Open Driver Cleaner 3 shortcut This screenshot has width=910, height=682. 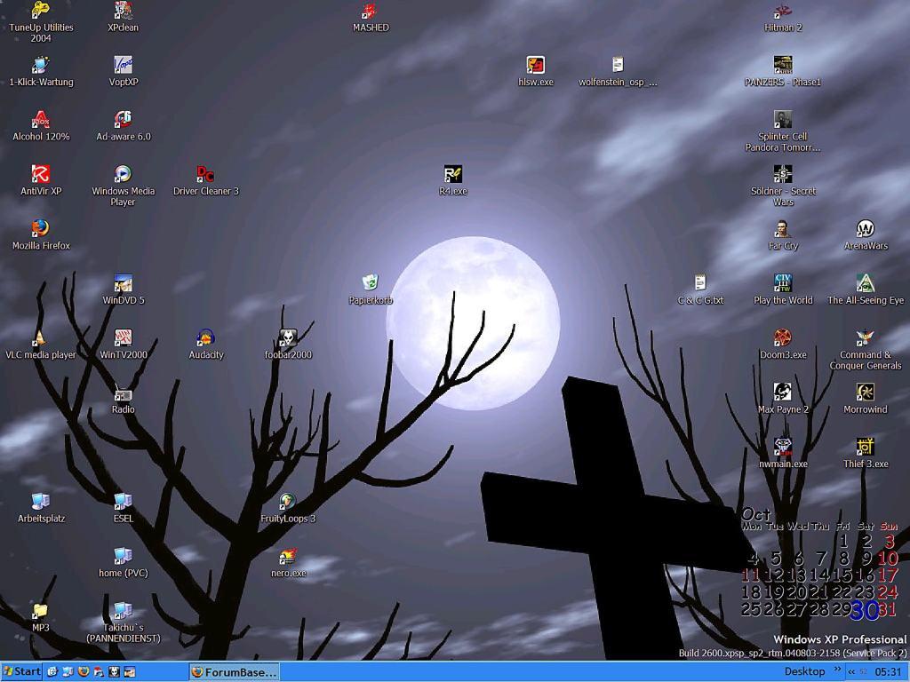(205, 181)
